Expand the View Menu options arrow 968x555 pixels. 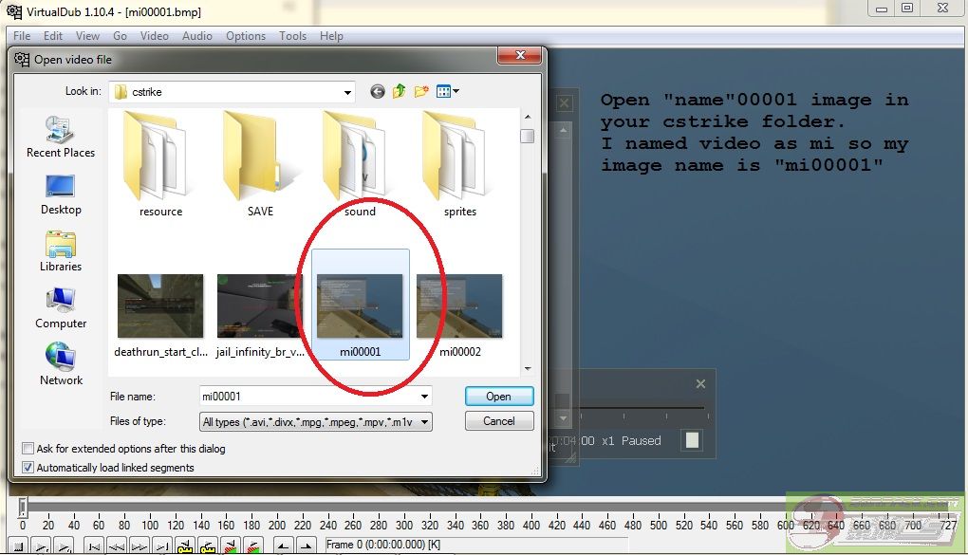456,91
